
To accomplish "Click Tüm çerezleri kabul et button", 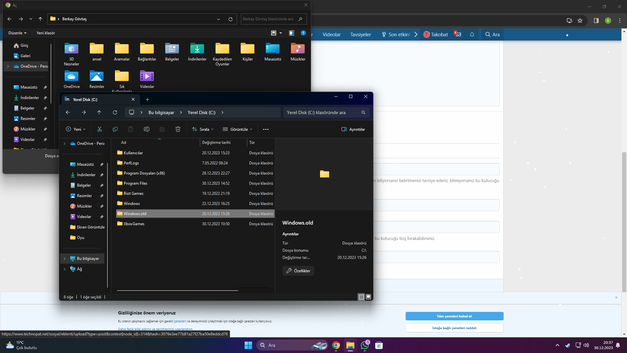I will [454, 316].
